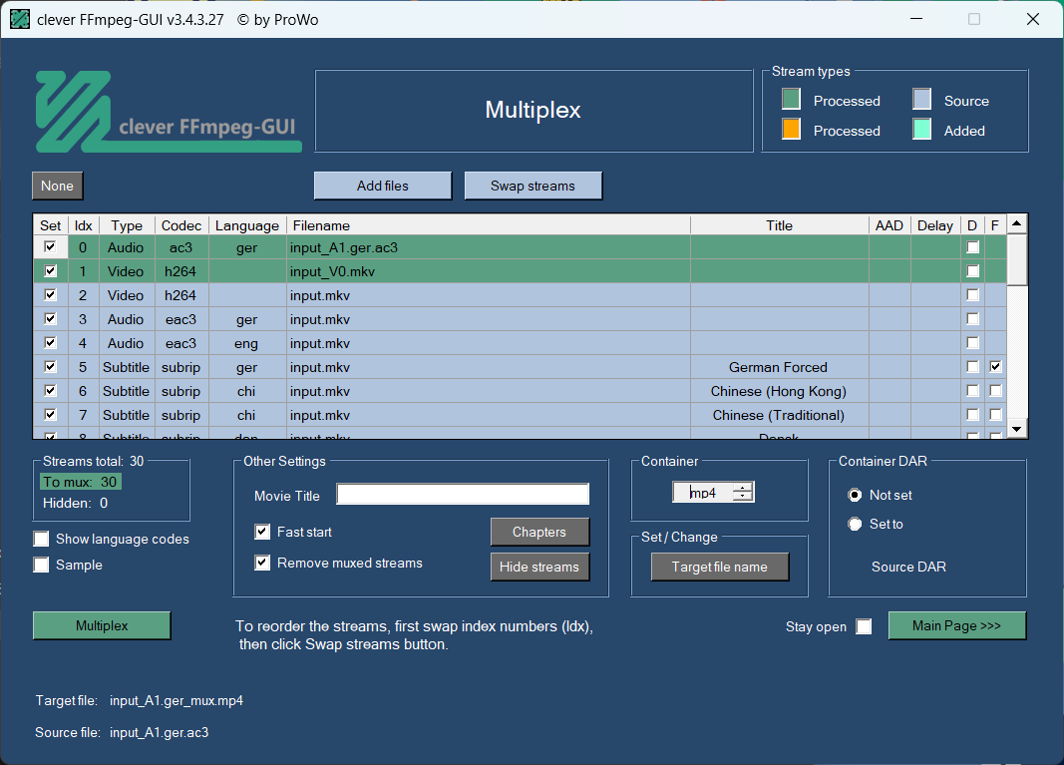Click the clever FFmpeg-GUI logo
The width and height of the screenshot is (1064, 765).
tap(168, 111)
